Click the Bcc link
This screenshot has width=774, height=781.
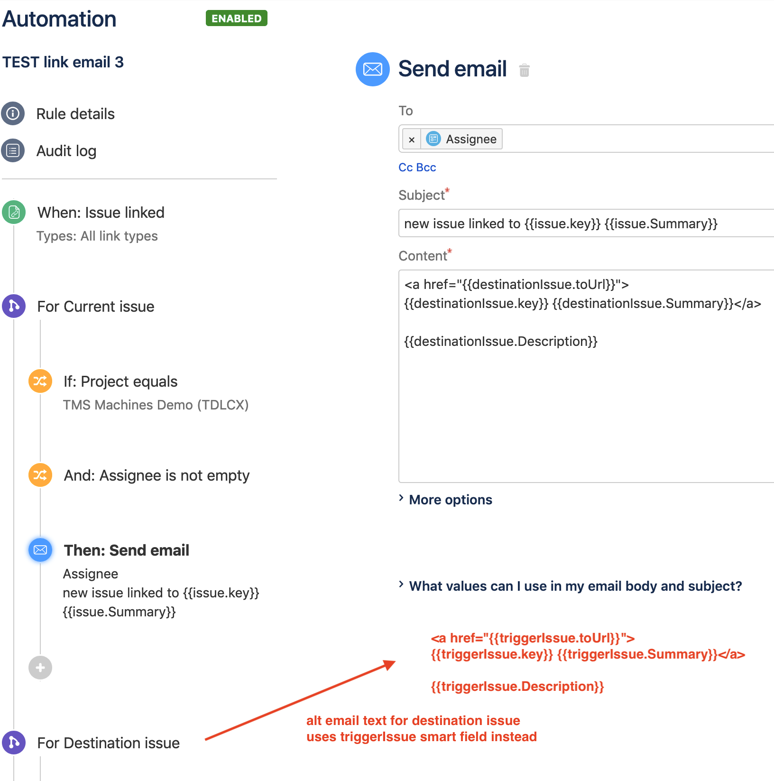click(426, 167)
